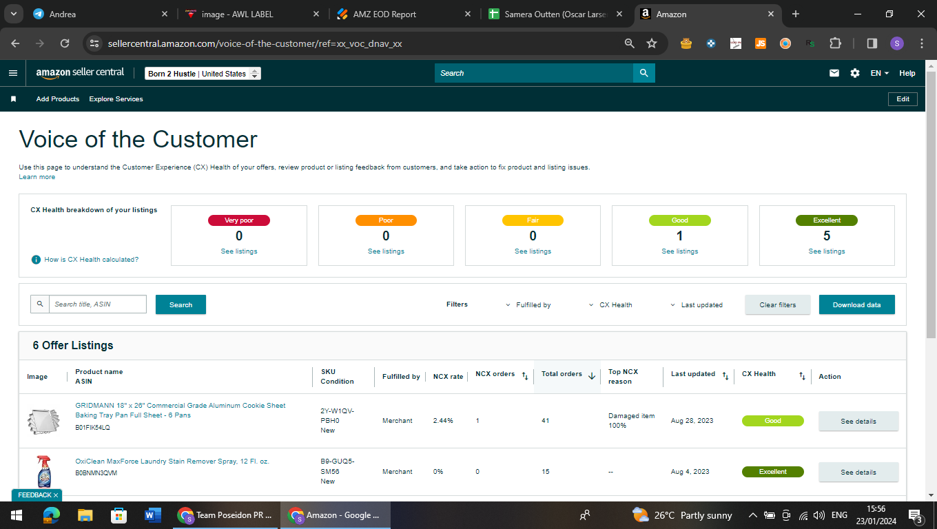
Task: Open the How is CX Health calculated link
Action: point(92,260)
